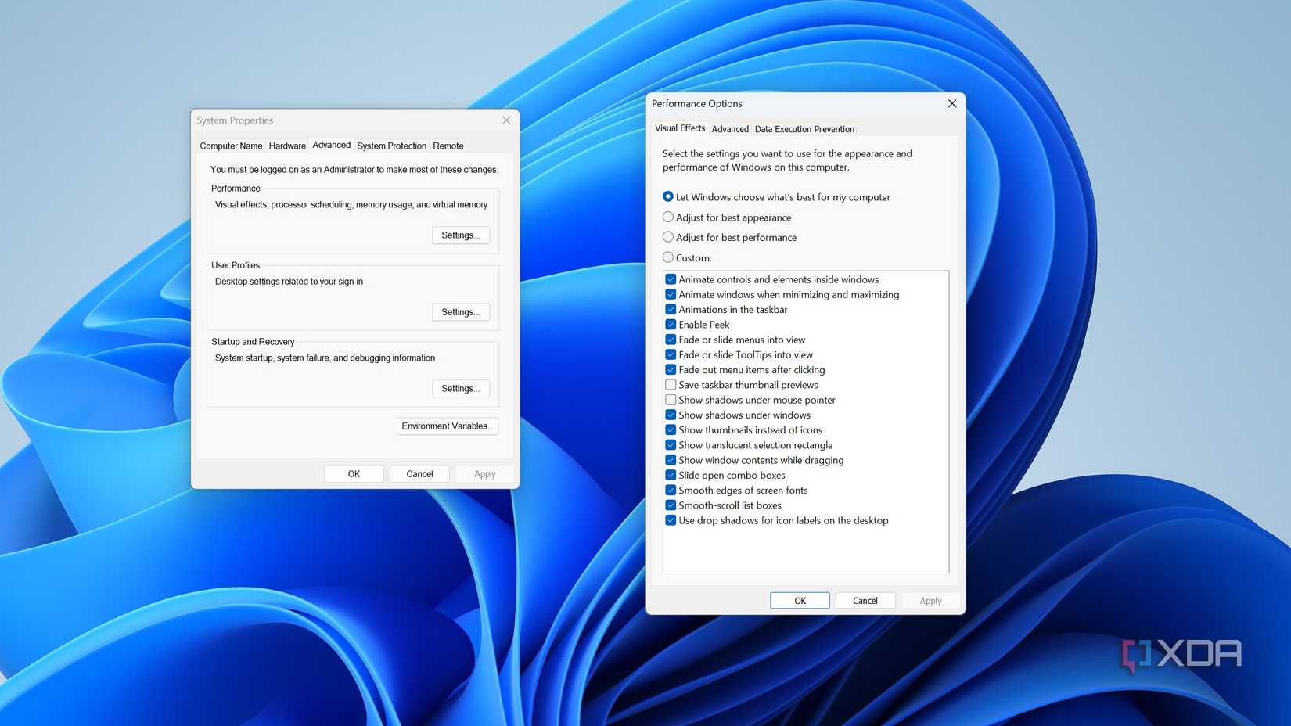Uncheck Animate controls and elements inside windows
Image resolution: width=1291 pixels, height=726 pixels.
click(671, 279)
